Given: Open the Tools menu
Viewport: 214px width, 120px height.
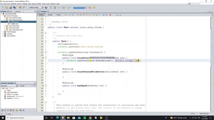Looking at the screenshot, I should [48, 4].
